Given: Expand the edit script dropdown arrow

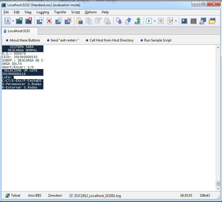Looking at the screenshot, I should pos(176,21).
